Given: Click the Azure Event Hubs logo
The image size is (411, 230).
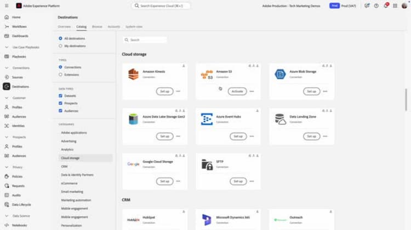Looking at the screenshot, I should [x=207, y=119].
